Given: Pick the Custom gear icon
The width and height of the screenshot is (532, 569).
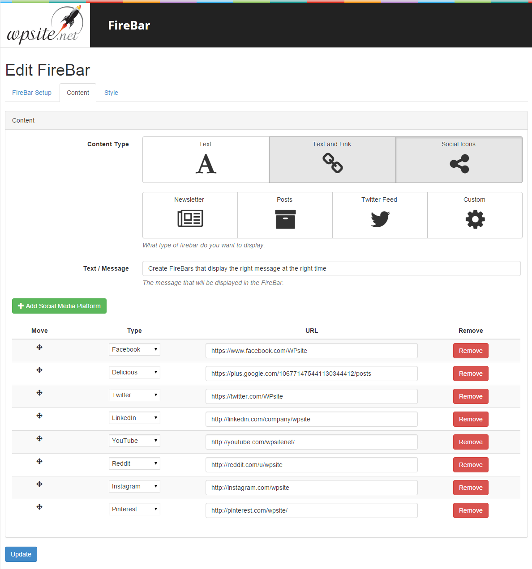Looking at the screenshot, I should (x=475, y=219).
